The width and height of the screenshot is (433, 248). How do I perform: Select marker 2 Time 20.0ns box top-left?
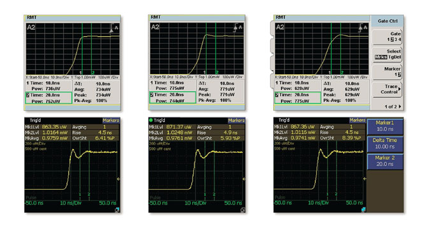[49, 98]
